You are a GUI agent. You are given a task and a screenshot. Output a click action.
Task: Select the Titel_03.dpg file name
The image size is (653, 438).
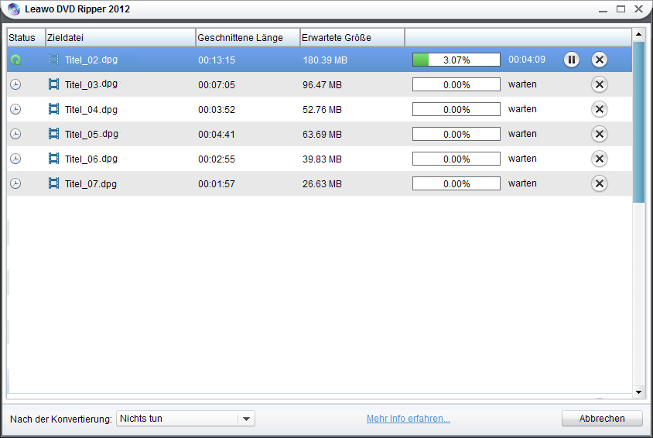pyautogui.click(x=91, y=84)
